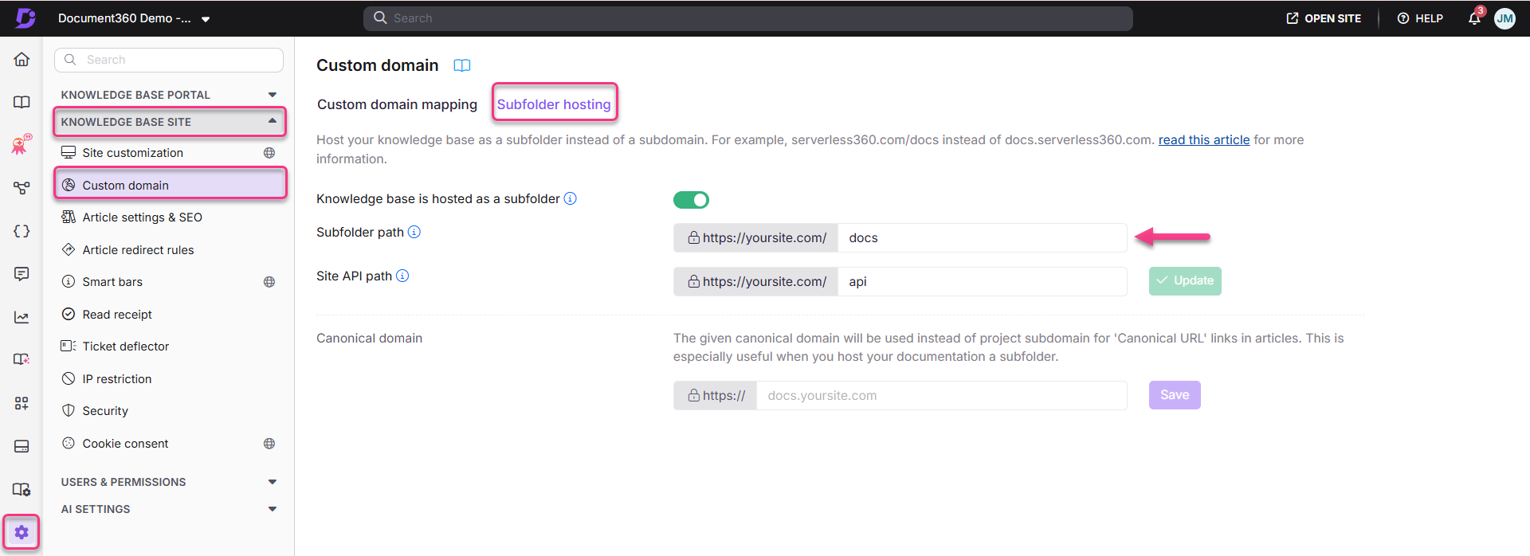The height and width of the screenshot is (556, 1530).
Task: Click globe icon on Cookie consent row
Action: tap(269, 444)
